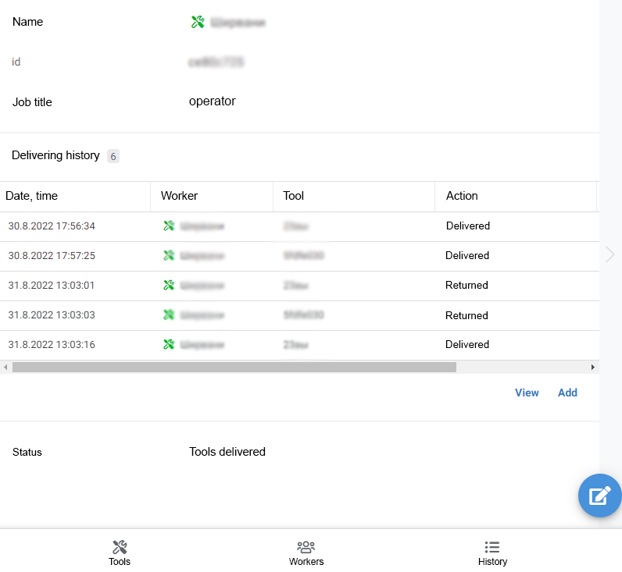This screenshot has height=572, width=622.
Task: Select the 31.8.2022 13:03:03 date cell
Action: point(52,315)
